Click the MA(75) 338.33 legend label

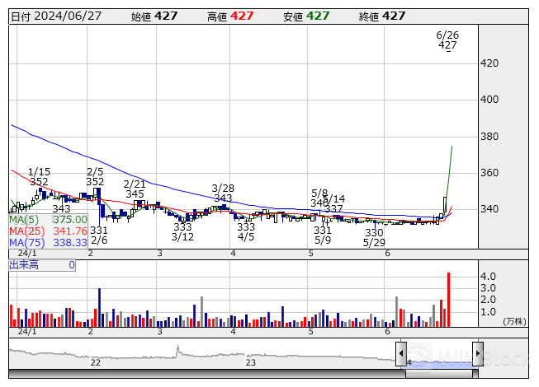[x=49, y=243]
